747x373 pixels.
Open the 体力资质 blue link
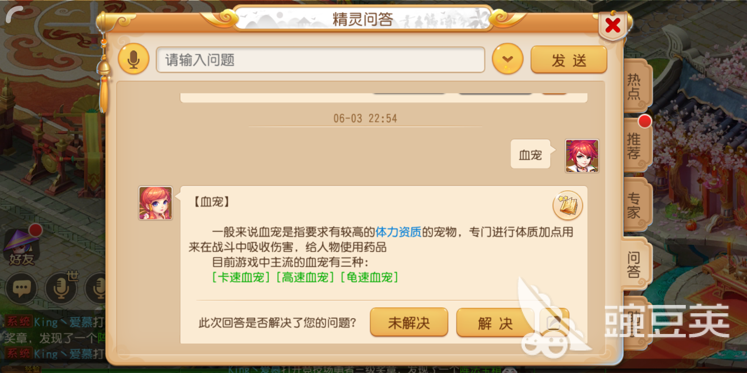(398, 232)
